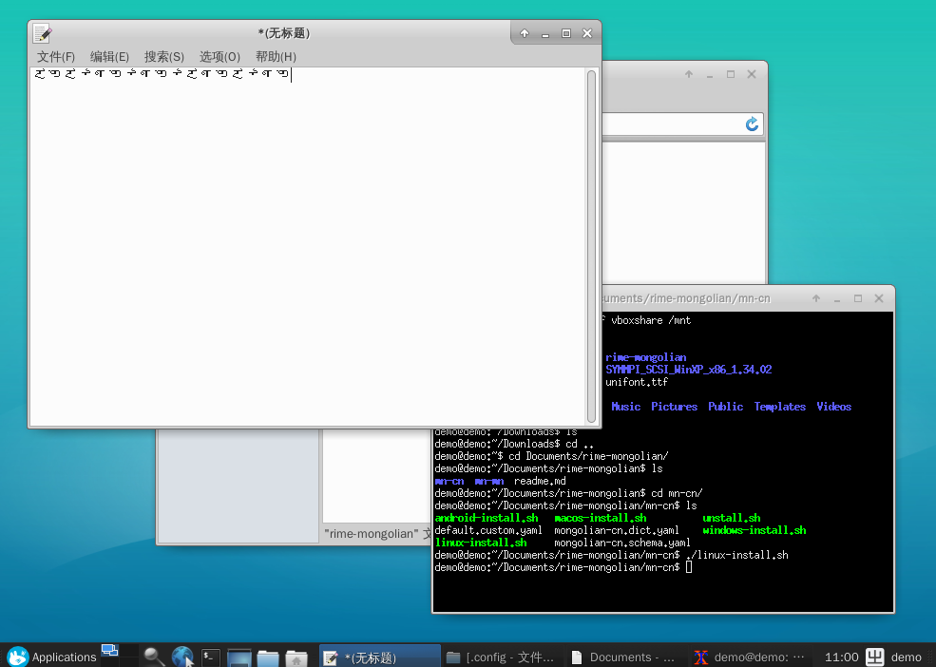936x667 pixels.
Task: Click unifont.ttf in the terminal output
Action: [637, 382]
